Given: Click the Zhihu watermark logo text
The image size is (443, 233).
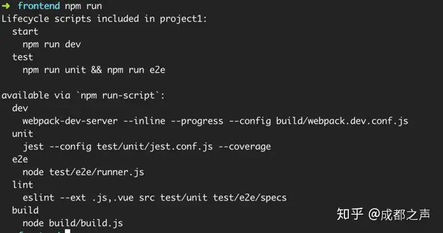Looking at the screenshot, I should (x=349, y=215).
